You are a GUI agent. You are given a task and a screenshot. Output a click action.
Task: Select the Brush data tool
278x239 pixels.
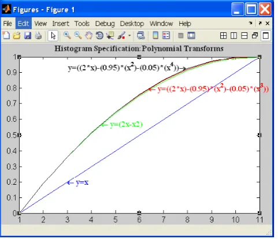tap(121, 36)
